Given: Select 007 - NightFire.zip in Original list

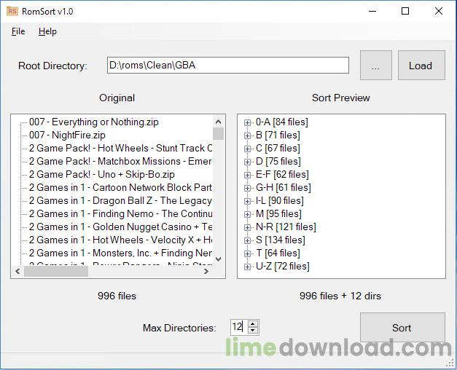Looking at the screenshot, I should coord(67,135).
